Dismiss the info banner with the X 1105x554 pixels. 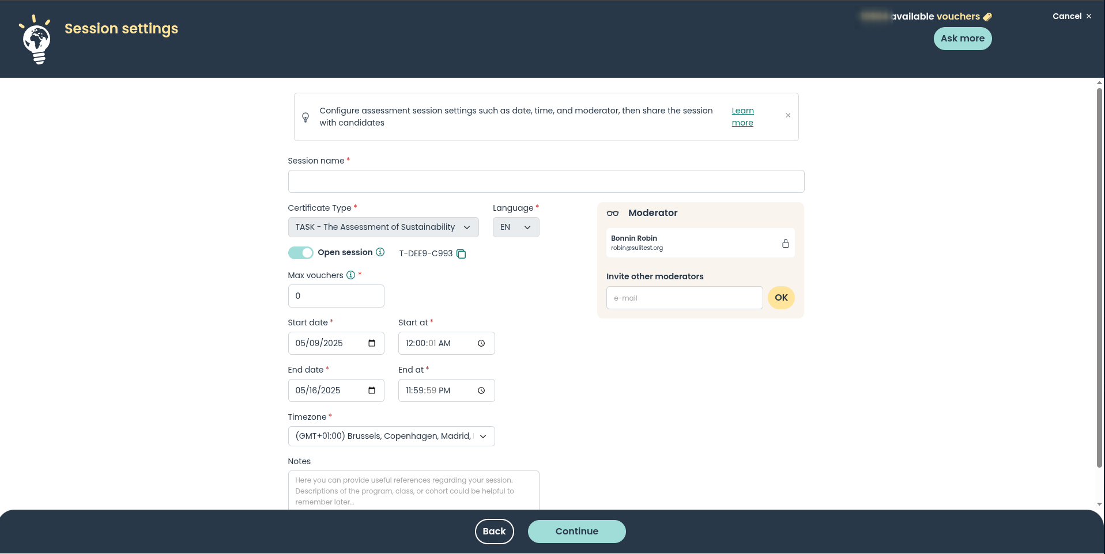click(x=788, y=116)
